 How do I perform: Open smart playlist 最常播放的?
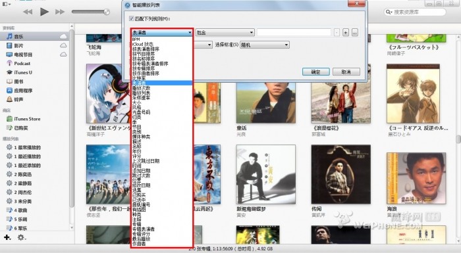click(27, 147)
